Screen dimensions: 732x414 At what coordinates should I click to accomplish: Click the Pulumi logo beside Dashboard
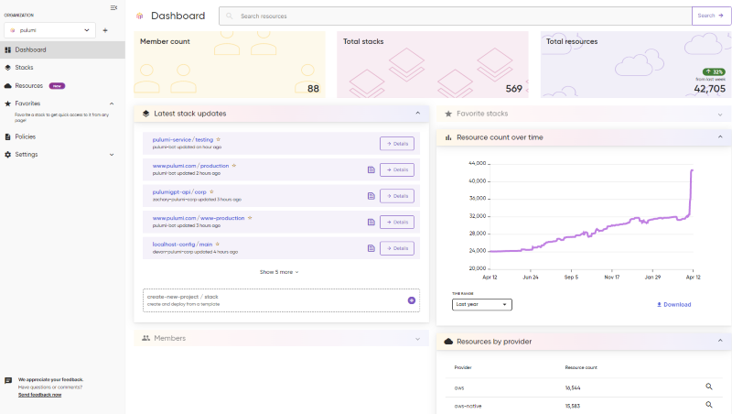point(140,16)
